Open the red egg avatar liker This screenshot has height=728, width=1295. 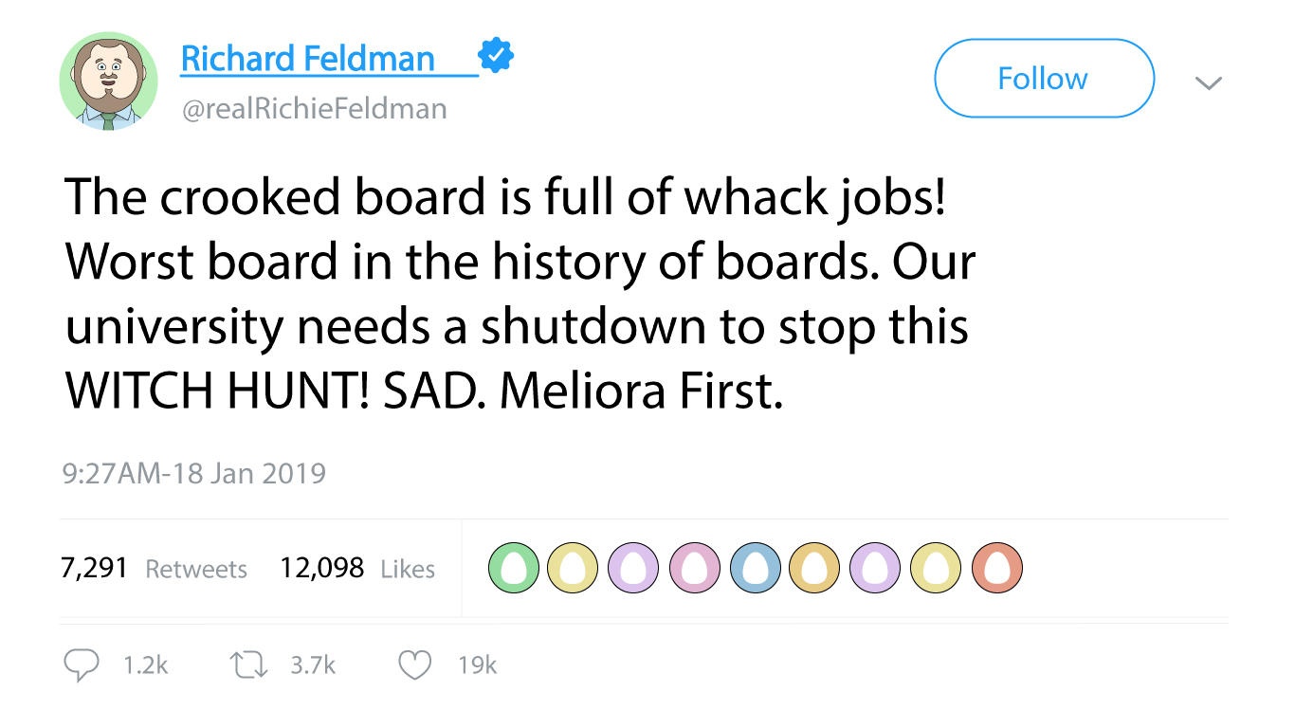pyautogui.click(x=996, y=569)
